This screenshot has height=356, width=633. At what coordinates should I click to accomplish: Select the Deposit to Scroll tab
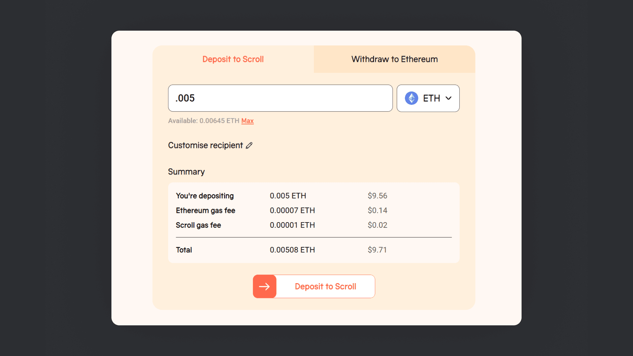[x=233, y=59]
